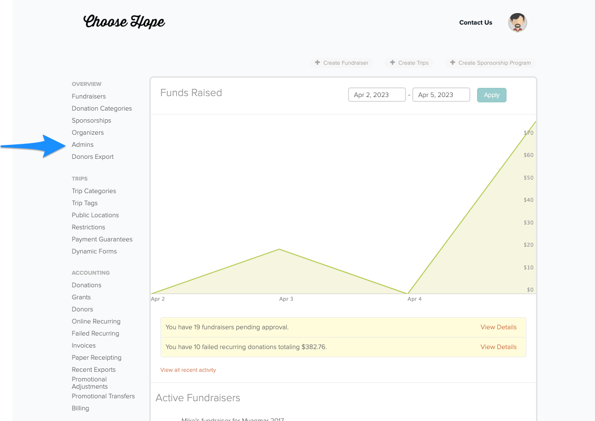Click the 'Active Fundraisers' heading text

pyautogui.click(x=198, y=398)
